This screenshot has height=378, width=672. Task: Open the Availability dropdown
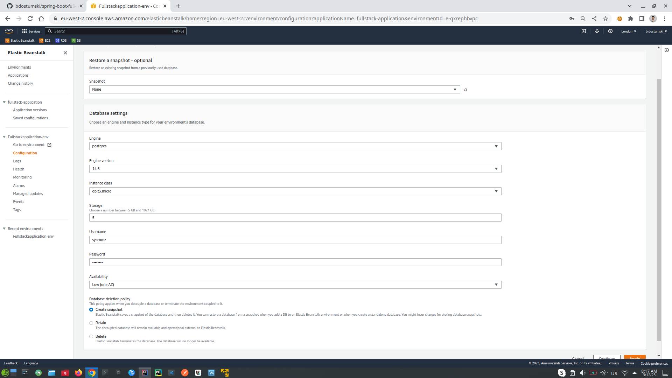pos(295,285)
